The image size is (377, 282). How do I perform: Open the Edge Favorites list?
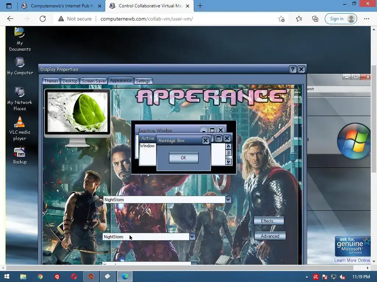[x=299, y=19]
